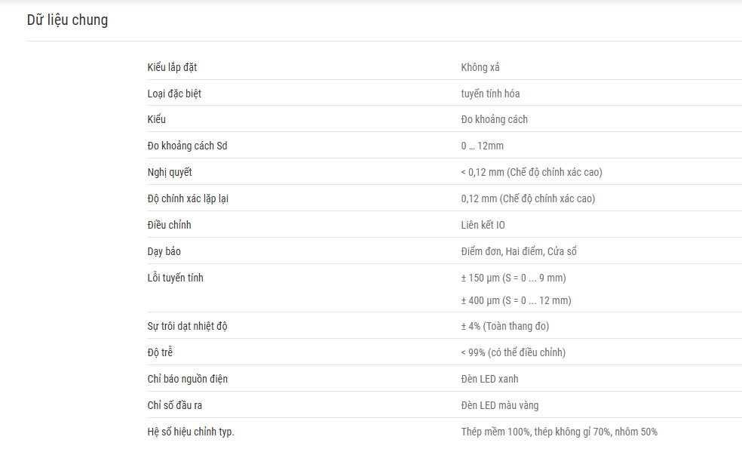Select the 'Hệ số hiệu chỉnh typ.' label

(x=191, y=432)
